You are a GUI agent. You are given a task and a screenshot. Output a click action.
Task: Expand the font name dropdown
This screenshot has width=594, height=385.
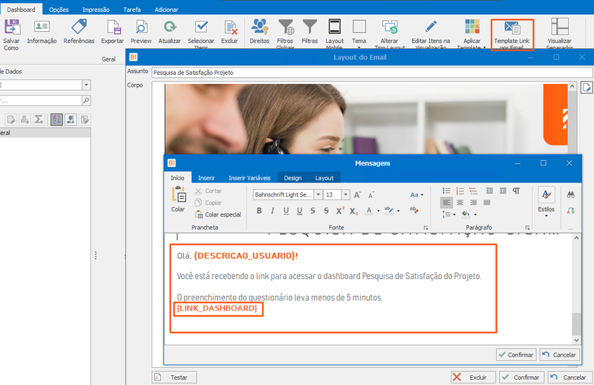point(319,194)
